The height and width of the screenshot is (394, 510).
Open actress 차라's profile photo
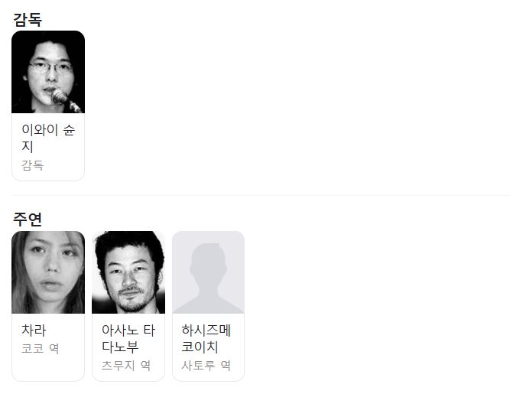[48, 272]
